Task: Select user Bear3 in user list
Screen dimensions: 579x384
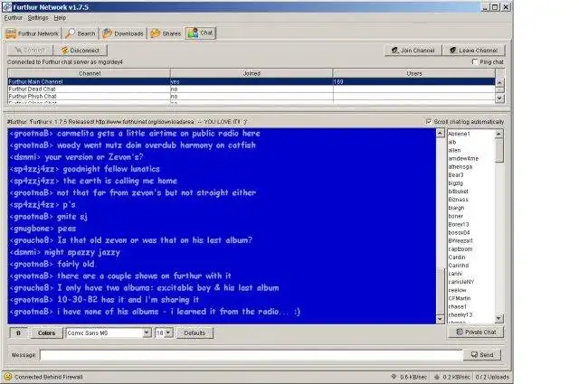Action: pyautogui.click(x=456, y=175)
